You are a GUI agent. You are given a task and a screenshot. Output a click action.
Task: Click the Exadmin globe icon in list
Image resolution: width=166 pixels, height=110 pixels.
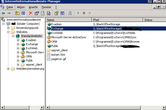coord(49,24)
